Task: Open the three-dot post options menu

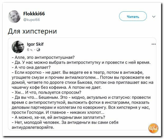Action: coord(154,44)
